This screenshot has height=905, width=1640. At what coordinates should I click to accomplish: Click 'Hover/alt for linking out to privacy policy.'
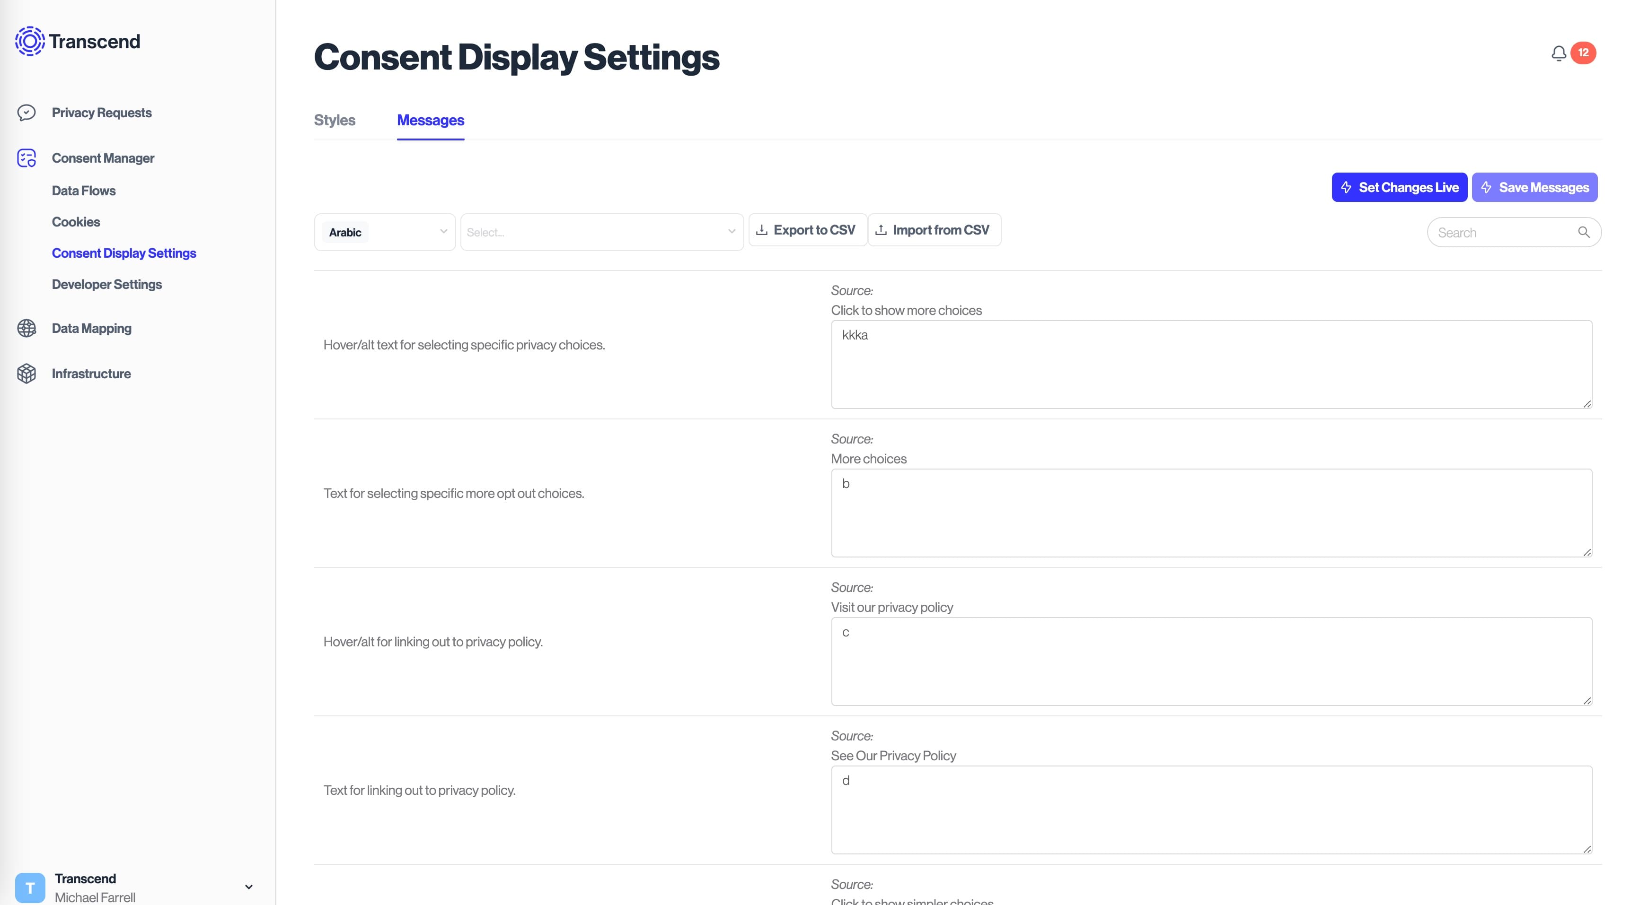433,642
